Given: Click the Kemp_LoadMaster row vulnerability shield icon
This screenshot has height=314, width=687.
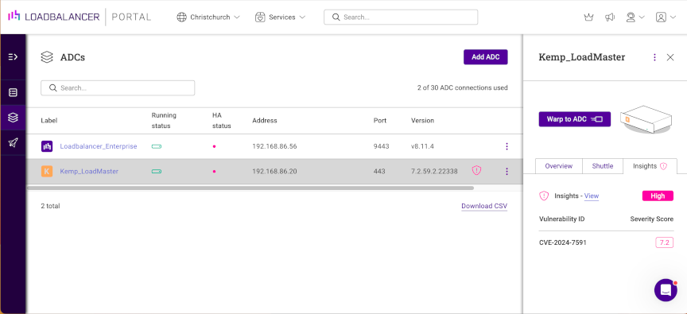Looking at the screenshot, I should pyautogui.click(x=476, y=171).
